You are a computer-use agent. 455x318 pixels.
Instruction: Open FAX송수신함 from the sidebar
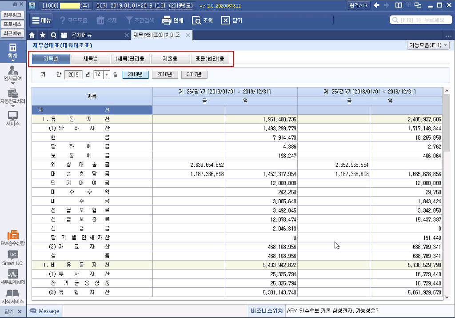12,238
